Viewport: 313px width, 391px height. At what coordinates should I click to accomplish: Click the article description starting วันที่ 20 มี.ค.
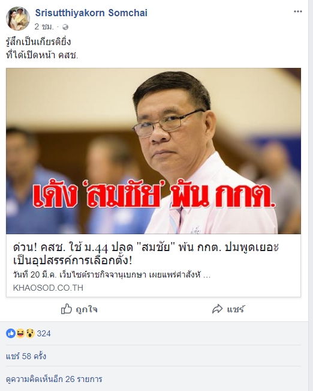[112, 275]
